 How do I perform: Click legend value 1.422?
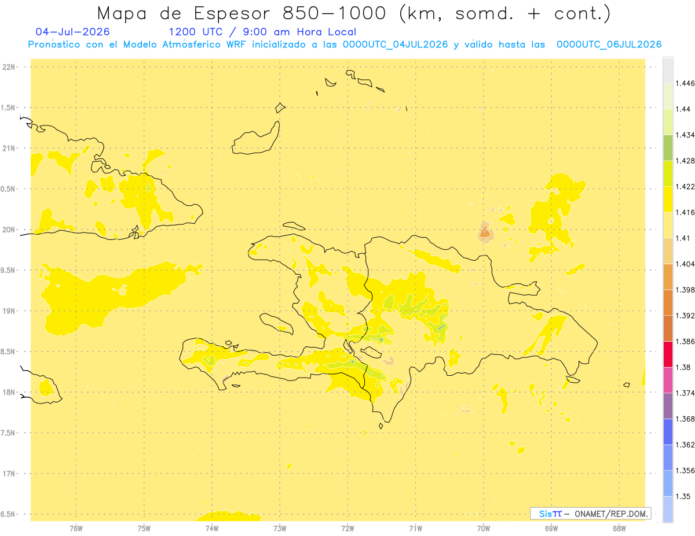pyautogui.click(x=686, y=187)
